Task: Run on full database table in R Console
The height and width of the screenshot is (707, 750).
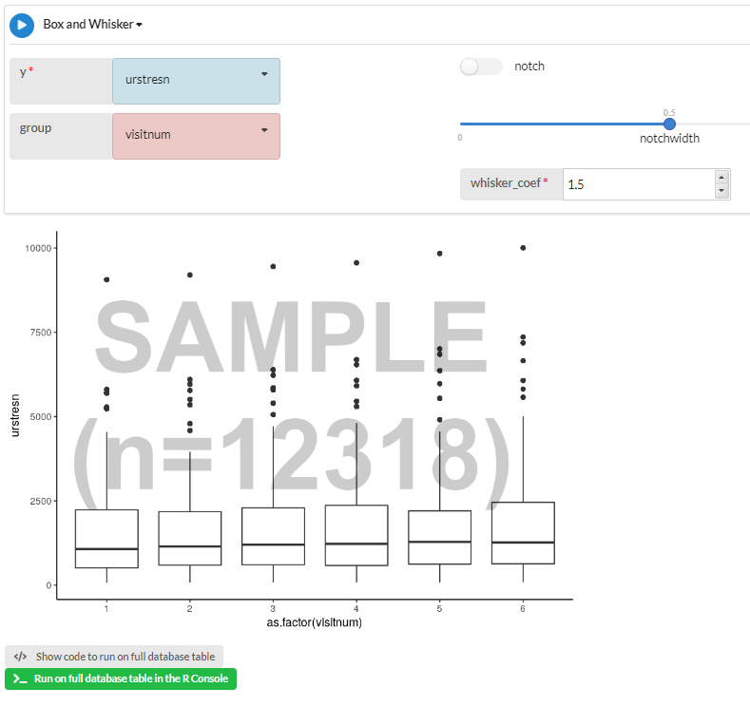Action: click(121, 679)
